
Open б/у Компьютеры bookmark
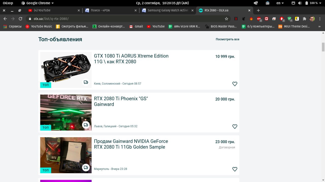coord(258,26)
